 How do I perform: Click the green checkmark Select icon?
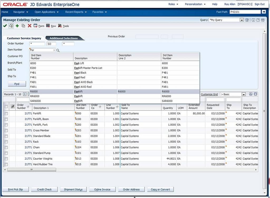tap(5, 26)
